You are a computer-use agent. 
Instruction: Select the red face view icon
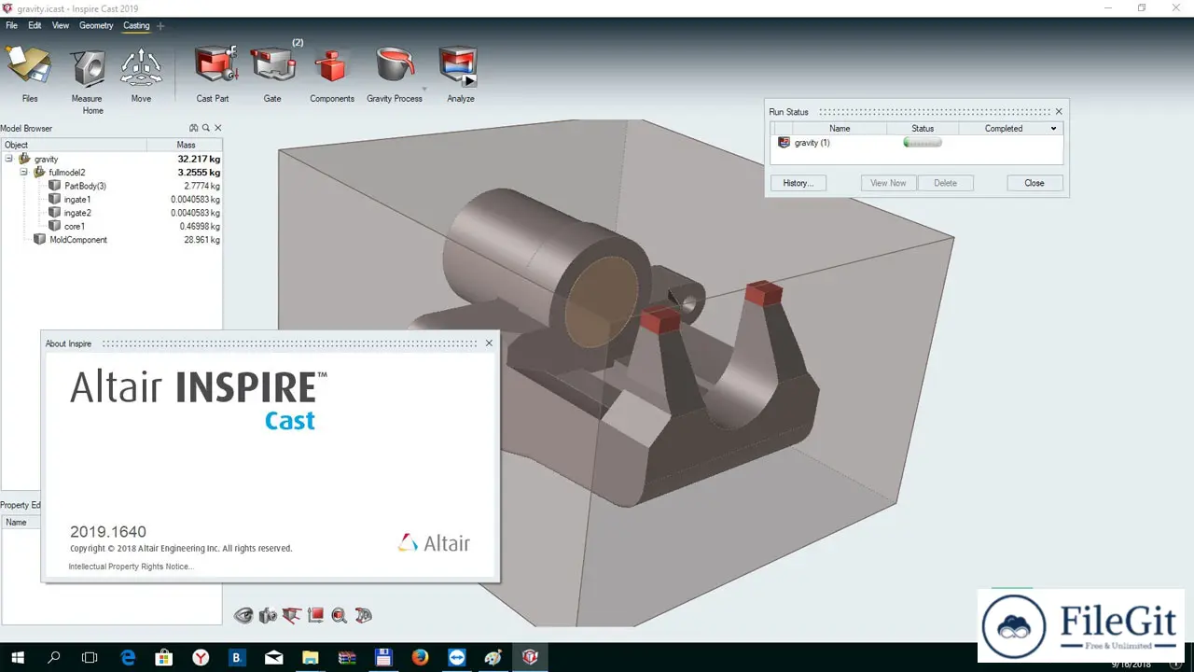[x=315, y=615]
